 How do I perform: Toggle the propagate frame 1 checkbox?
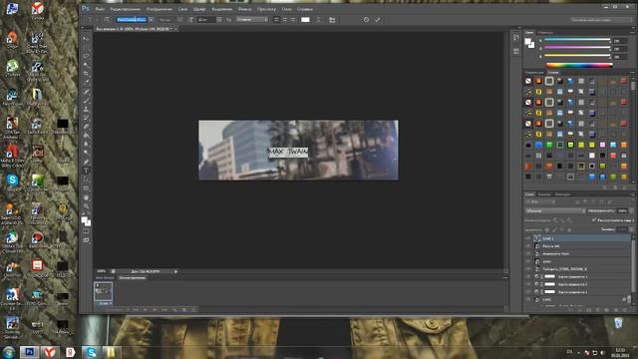(x=594, y=219)
